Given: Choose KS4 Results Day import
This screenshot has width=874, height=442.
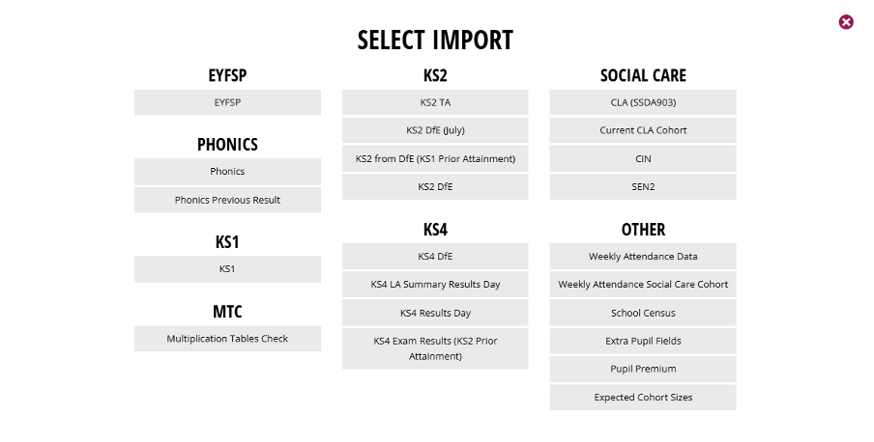Looking at the screenshot, I should (x=435, y=313).
